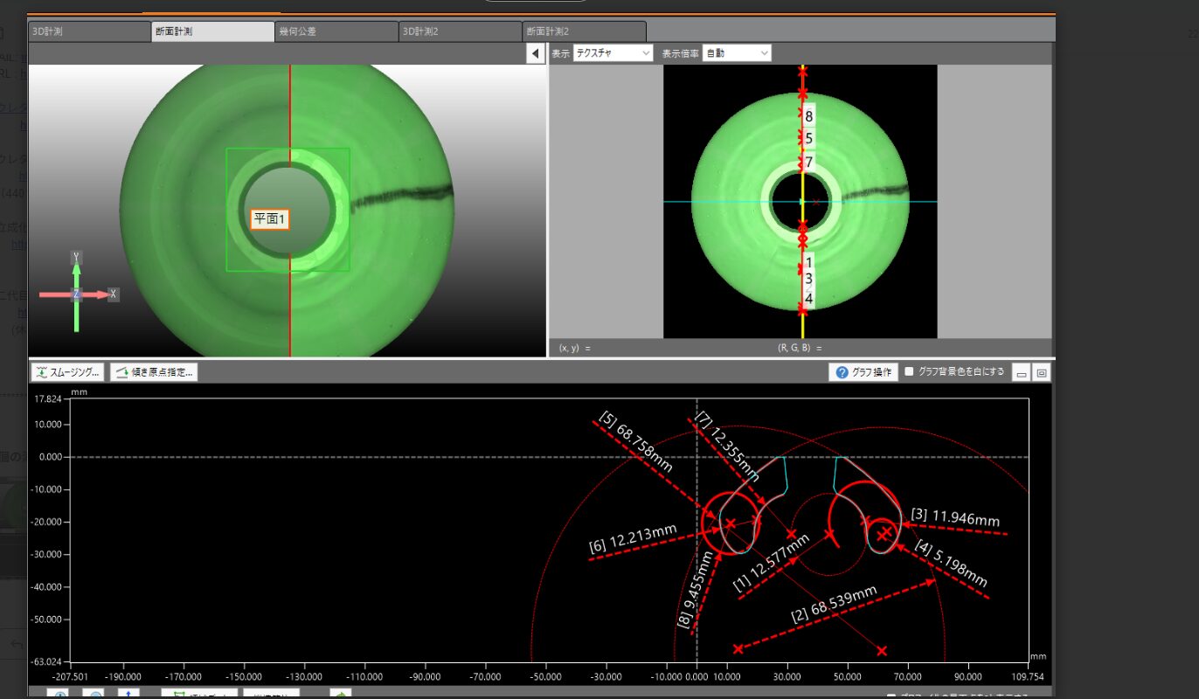Click the 傾き原点指定... button

154,372
